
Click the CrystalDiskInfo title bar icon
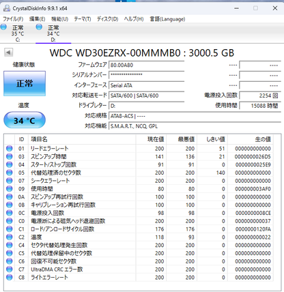[x=7, y=8]
